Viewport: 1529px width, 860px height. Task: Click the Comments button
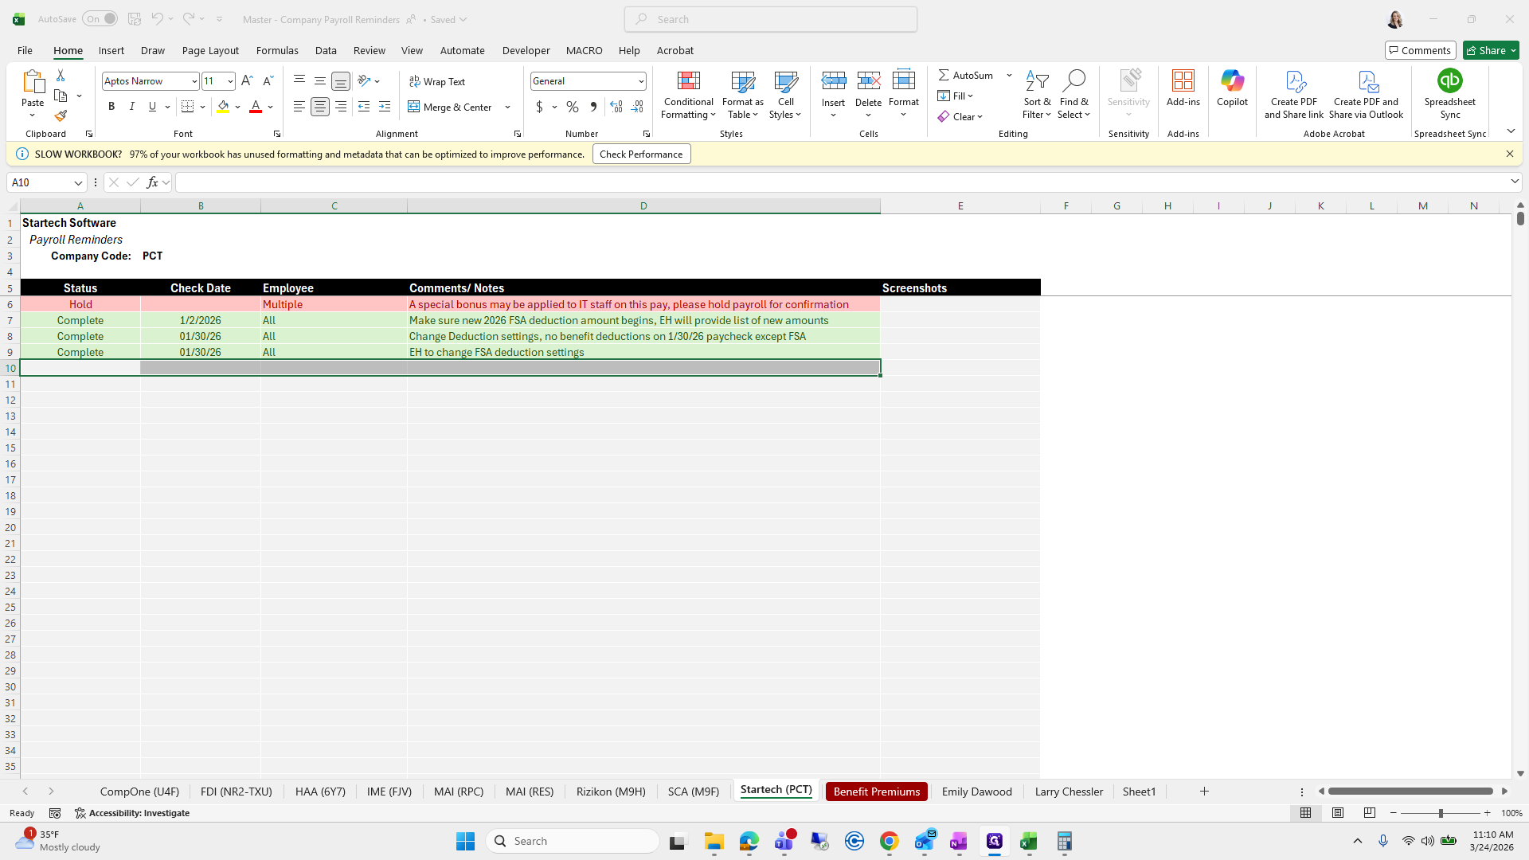coord(1420,50)
